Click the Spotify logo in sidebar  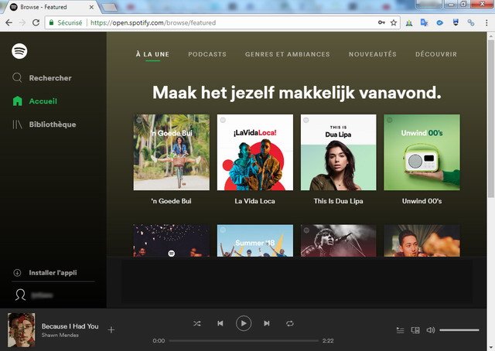pyautogui.click(x=20, y=51)
